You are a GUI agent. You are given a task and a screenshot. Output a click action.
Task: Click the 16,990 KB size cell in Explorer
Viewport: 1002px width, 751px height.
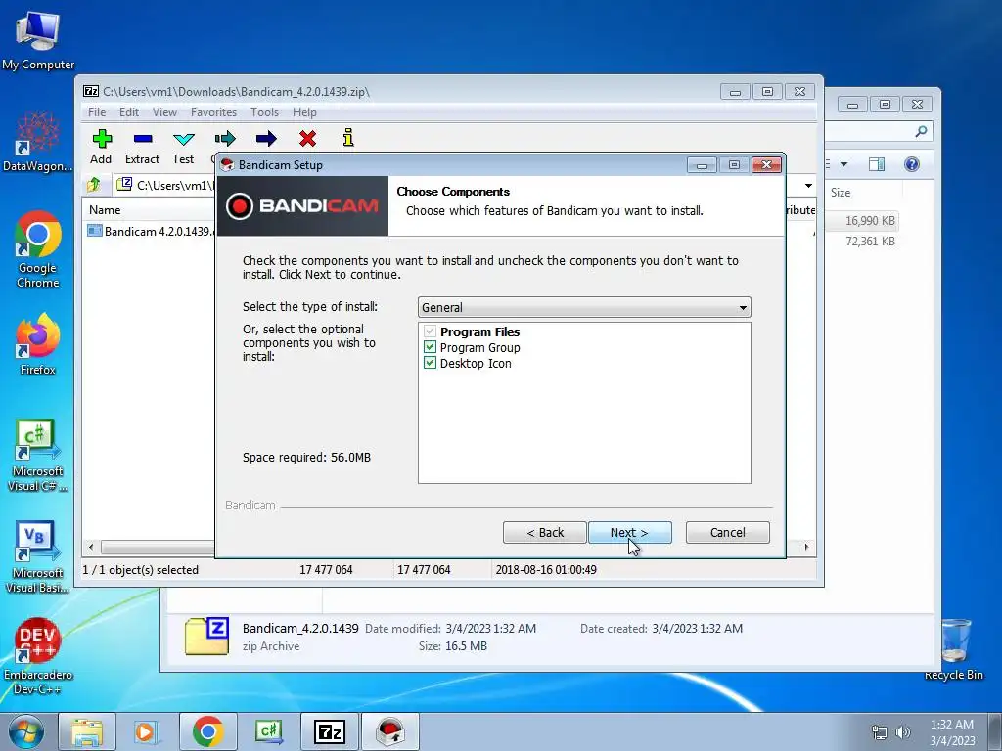point(870,220)
